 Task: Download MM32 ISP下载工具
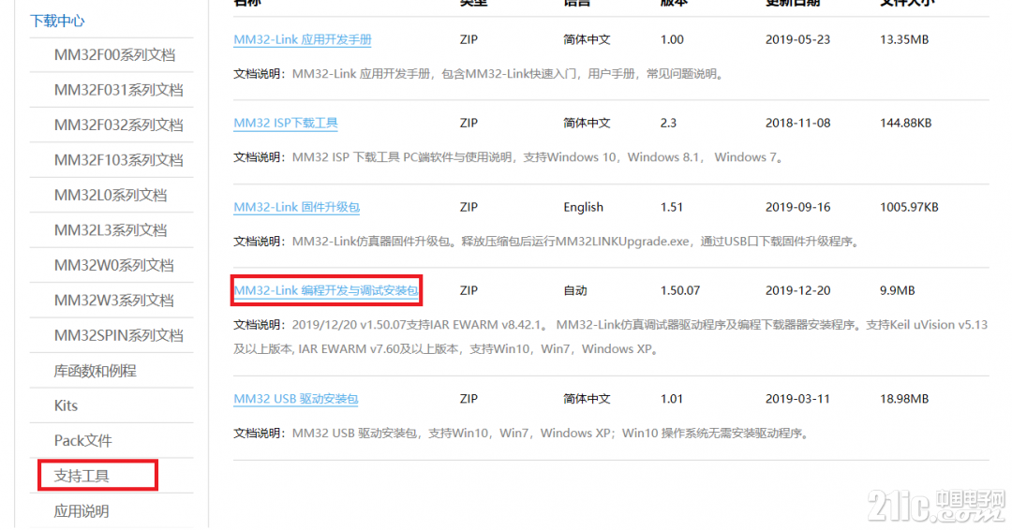[x=285, y=123]
